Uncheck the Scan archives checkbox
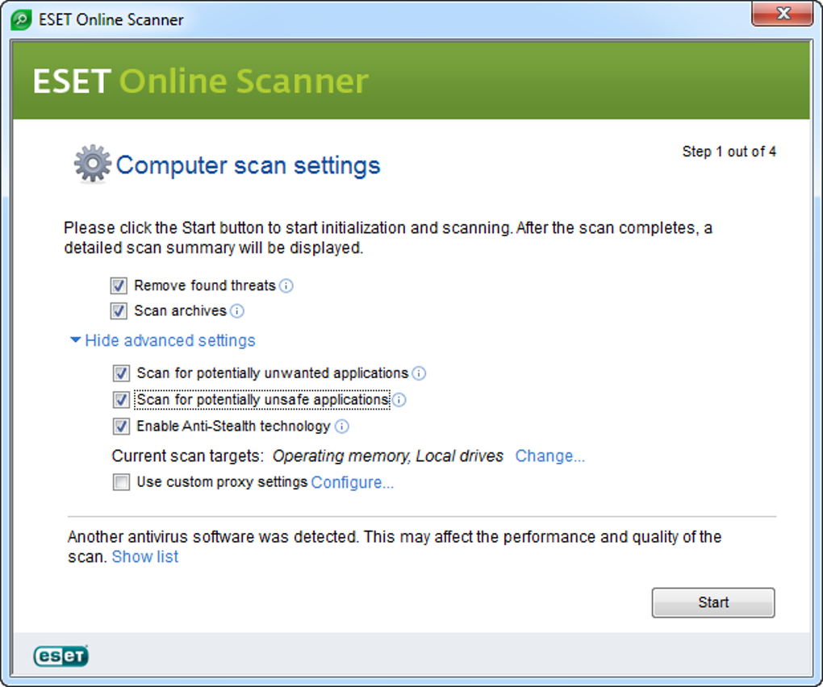Image resolution: width=823 pixels, height=687 pixels. tap(119, 311)
